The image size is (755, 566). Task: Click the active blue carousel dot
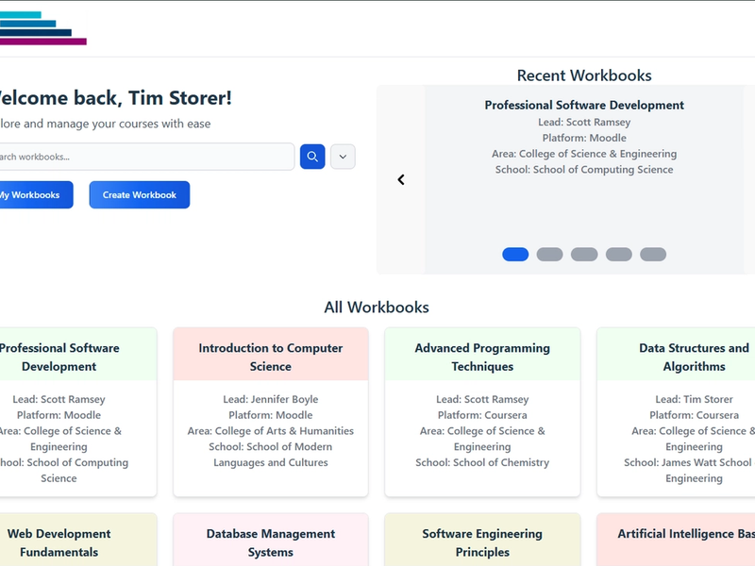coord(514,254)
